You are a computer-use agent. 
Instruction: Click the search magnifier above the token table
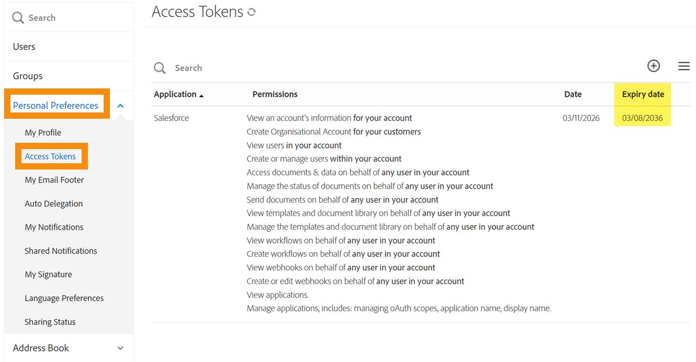(160, 68)
